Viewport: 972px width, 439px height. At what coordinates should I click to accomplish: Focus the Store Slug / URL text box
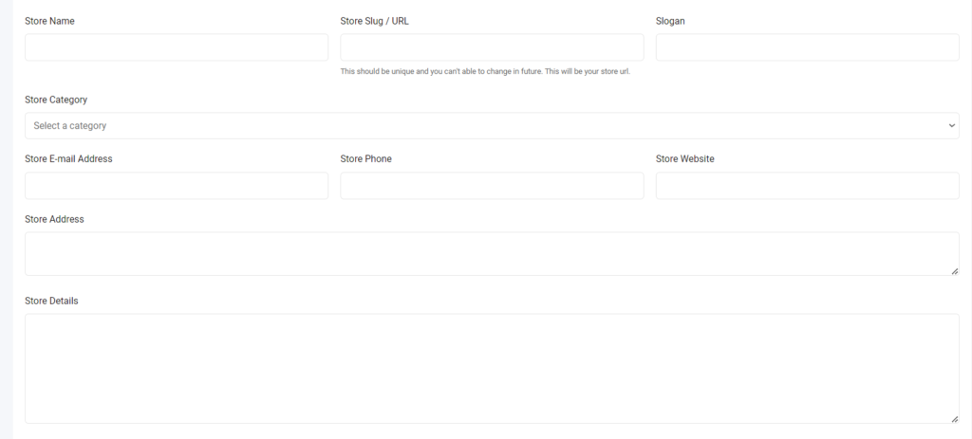[x=492, y=47]
